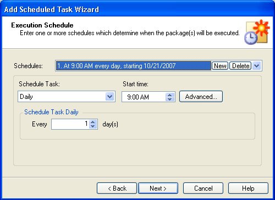Select the 9:00 AM every day schedule entry

click(x=134, y=66)
